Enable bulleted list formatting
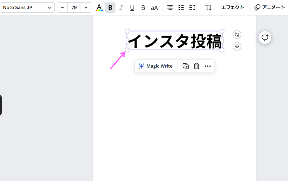Viewport: 288px width, 181px height. click(181, 8)
